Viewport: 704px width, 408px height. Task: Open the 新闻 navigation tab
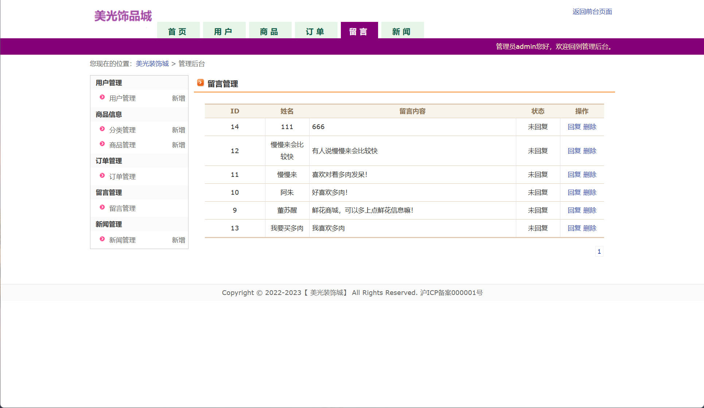402,31
